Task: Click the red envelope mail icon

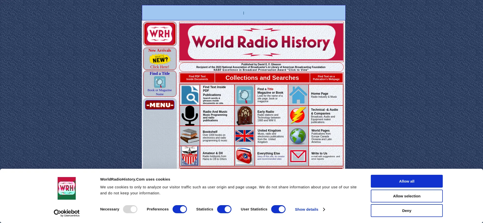Action: [x=298, y=156]
